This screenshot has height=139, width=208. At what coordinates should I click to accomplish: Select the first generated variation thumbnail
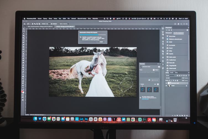tap(143, 90)
